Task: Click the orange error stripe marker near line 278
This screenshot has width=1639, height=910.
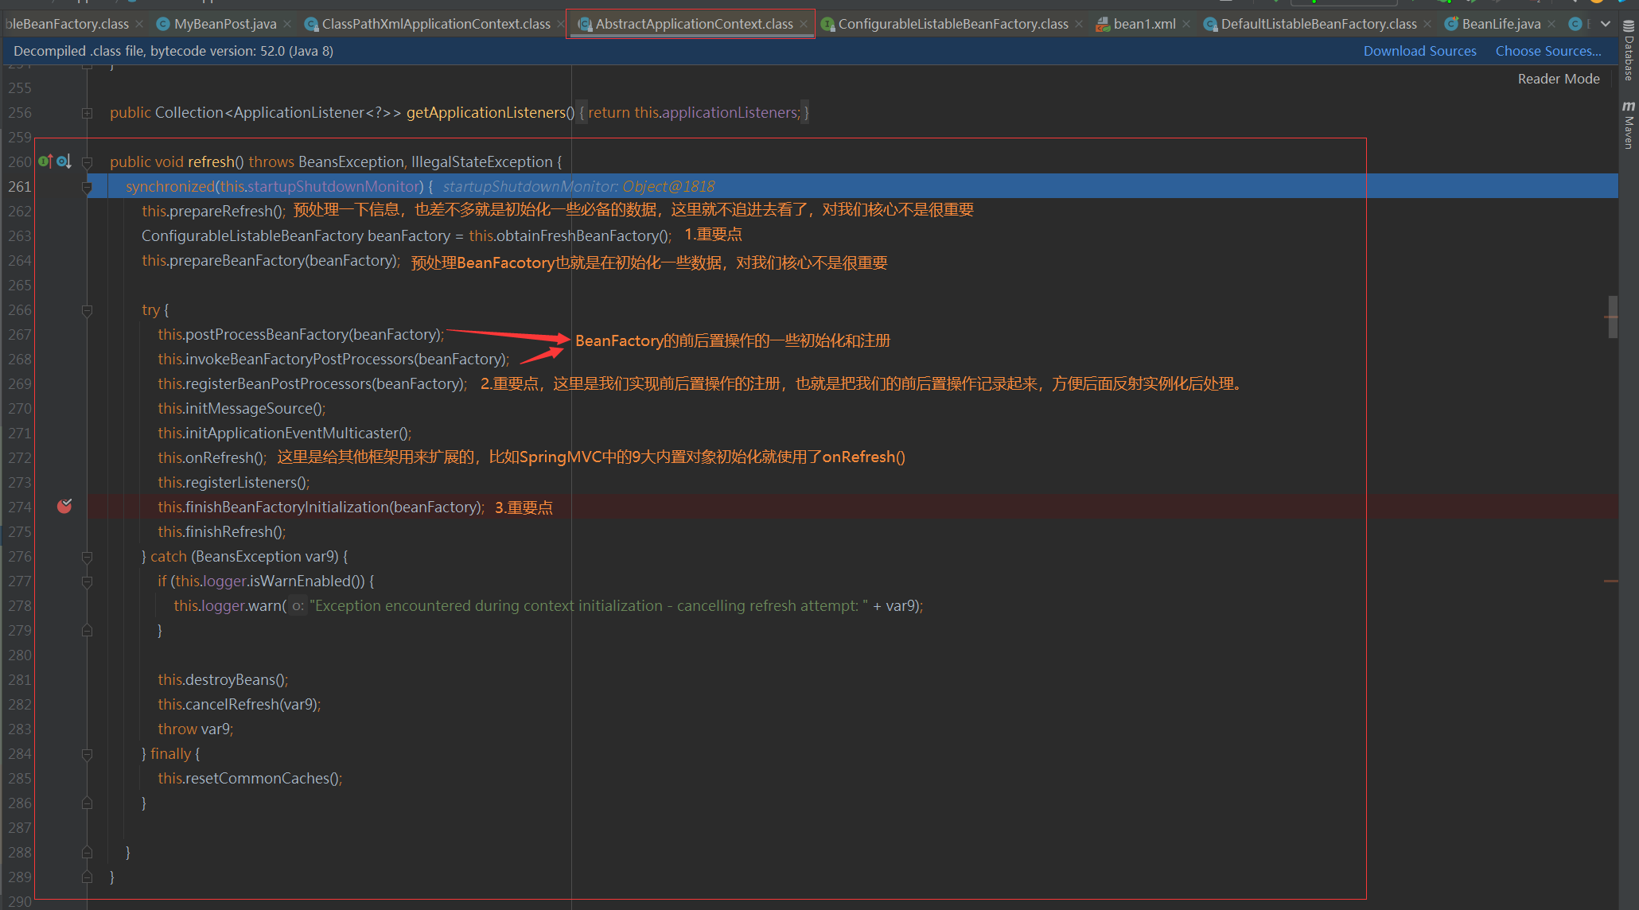Action: pyautogui.click(x=1611, y=581)
